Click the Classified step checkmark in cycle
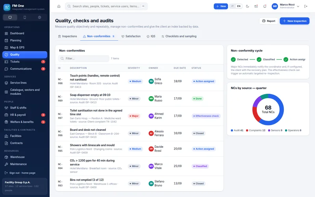 259,59
